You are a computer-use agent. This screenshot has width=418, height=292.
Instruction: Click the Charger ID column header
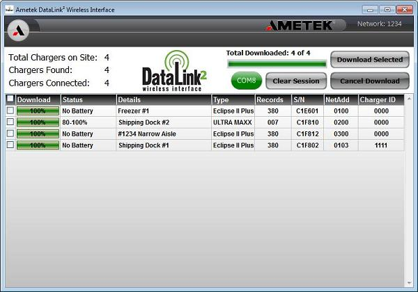click(380, 100)
